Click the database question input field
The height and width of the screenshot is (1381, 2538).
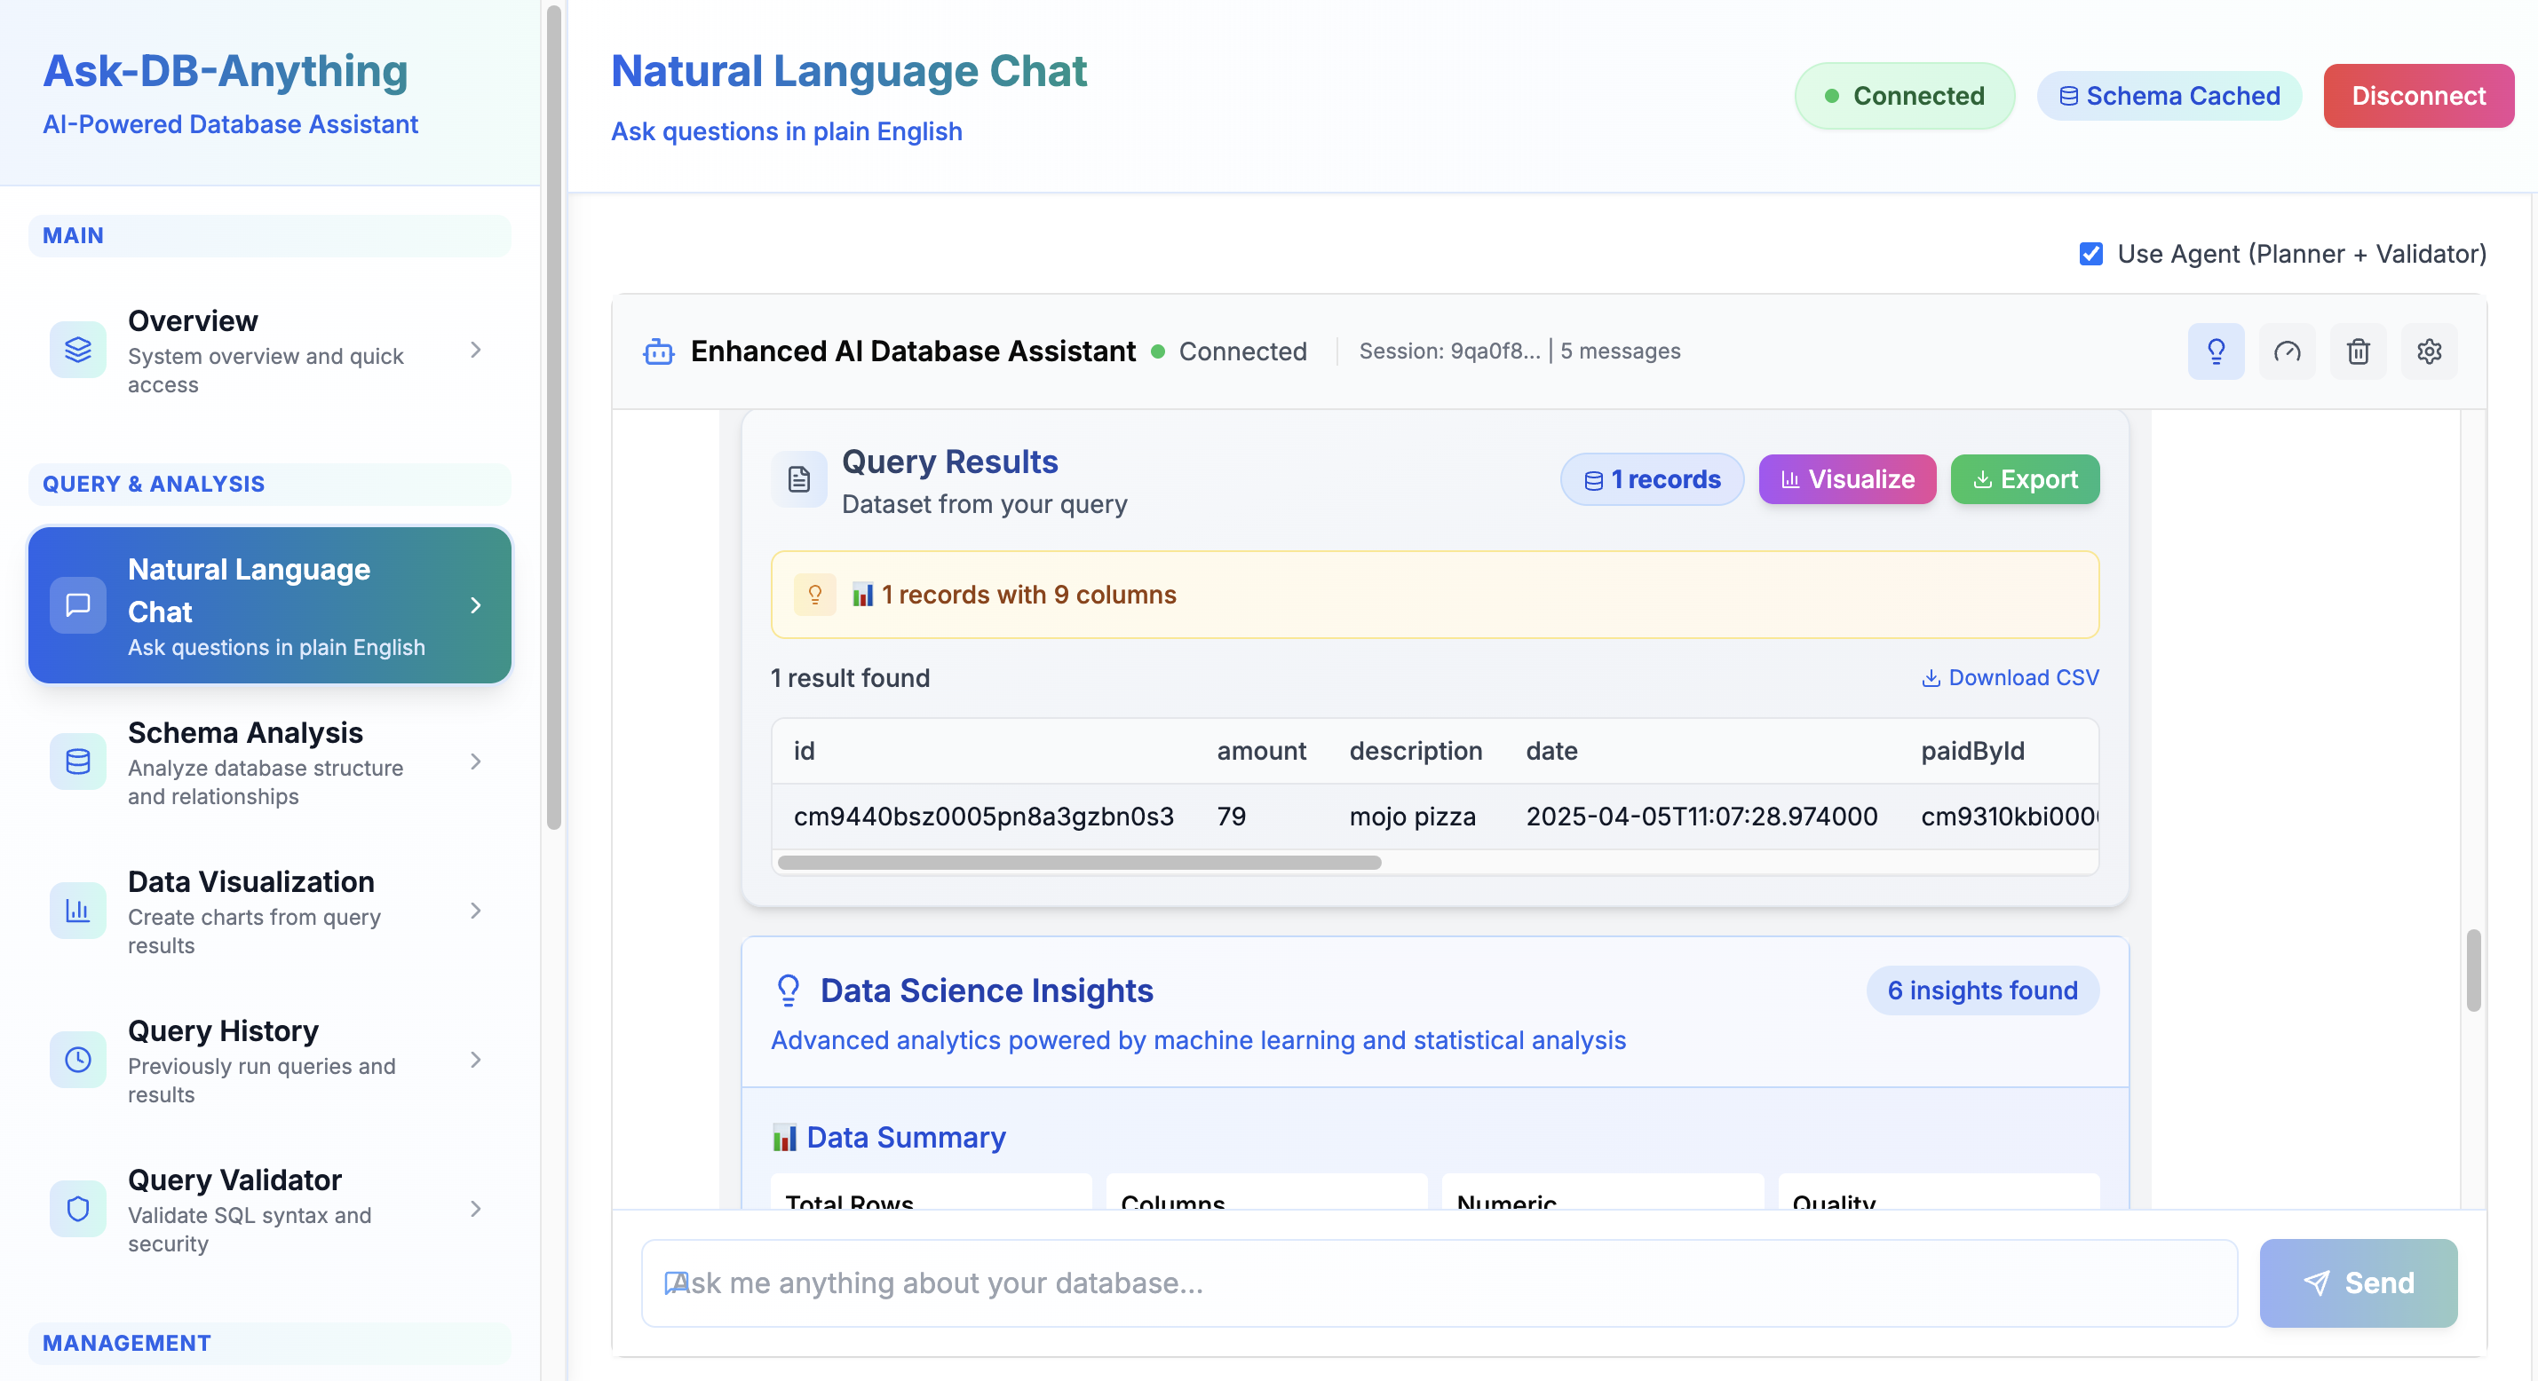(x=1439, y=1282)
